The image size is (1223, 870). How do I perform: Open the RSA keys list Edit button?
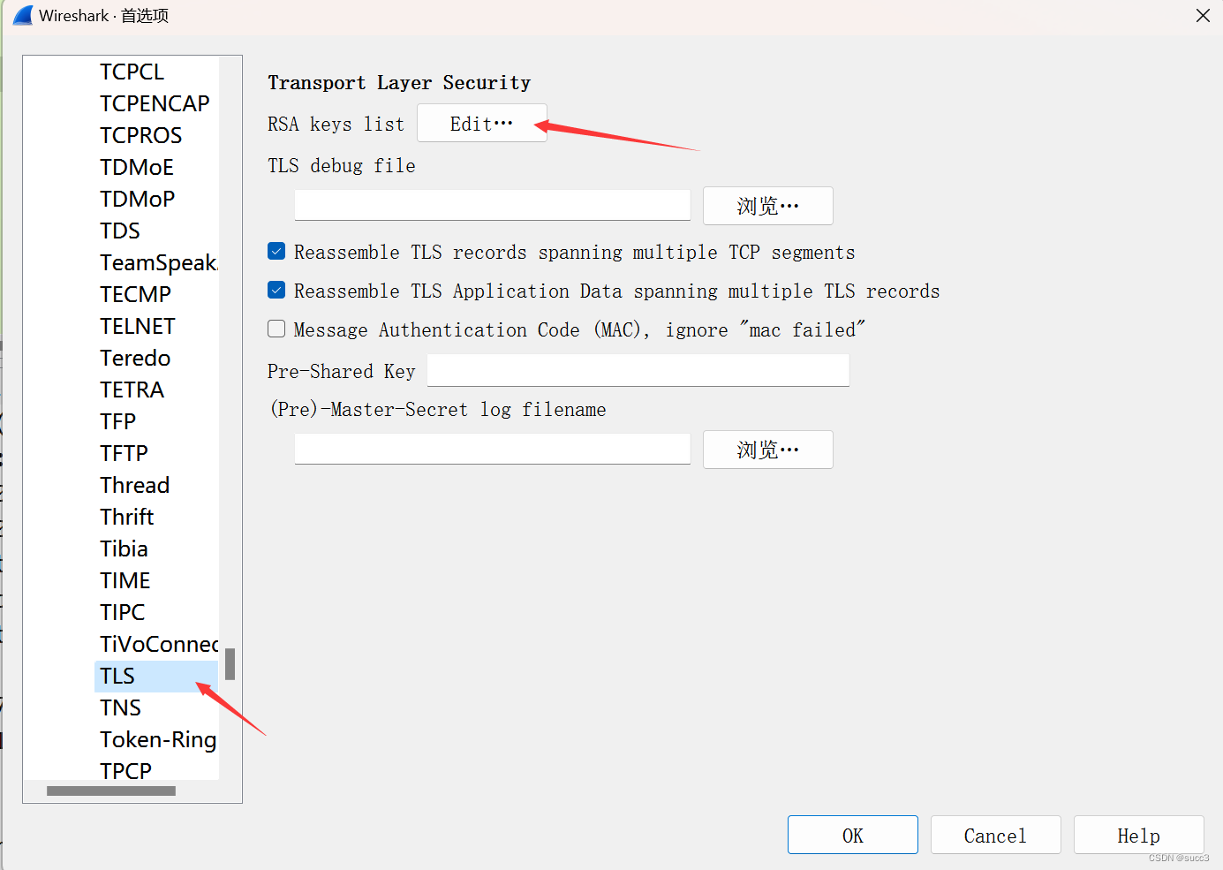tap(482, 124)
